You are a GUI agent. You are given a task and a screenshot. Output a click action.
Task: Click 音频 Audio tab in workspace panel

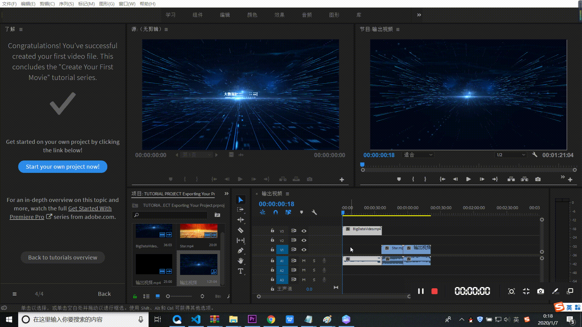pyautogui.click(x=306, y=15)
